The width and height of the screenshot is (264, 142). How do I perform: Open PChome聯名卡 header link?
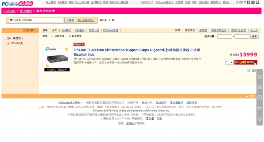pyautogui.click(x=164, y=2)
